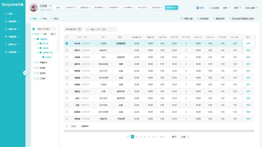Open the 4级 level dropdown
The height and width of the screenshot is (147, 262).
(x=53, y=34)
